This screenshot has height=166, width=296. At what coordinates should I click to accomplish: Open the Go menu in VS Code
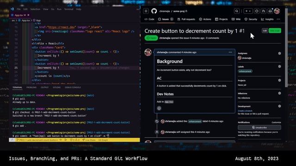[x=53, y=9]
